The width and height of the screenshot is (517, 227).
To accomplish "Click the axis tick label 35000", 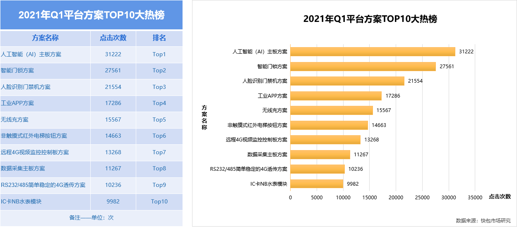I will (x=475, y=198).
